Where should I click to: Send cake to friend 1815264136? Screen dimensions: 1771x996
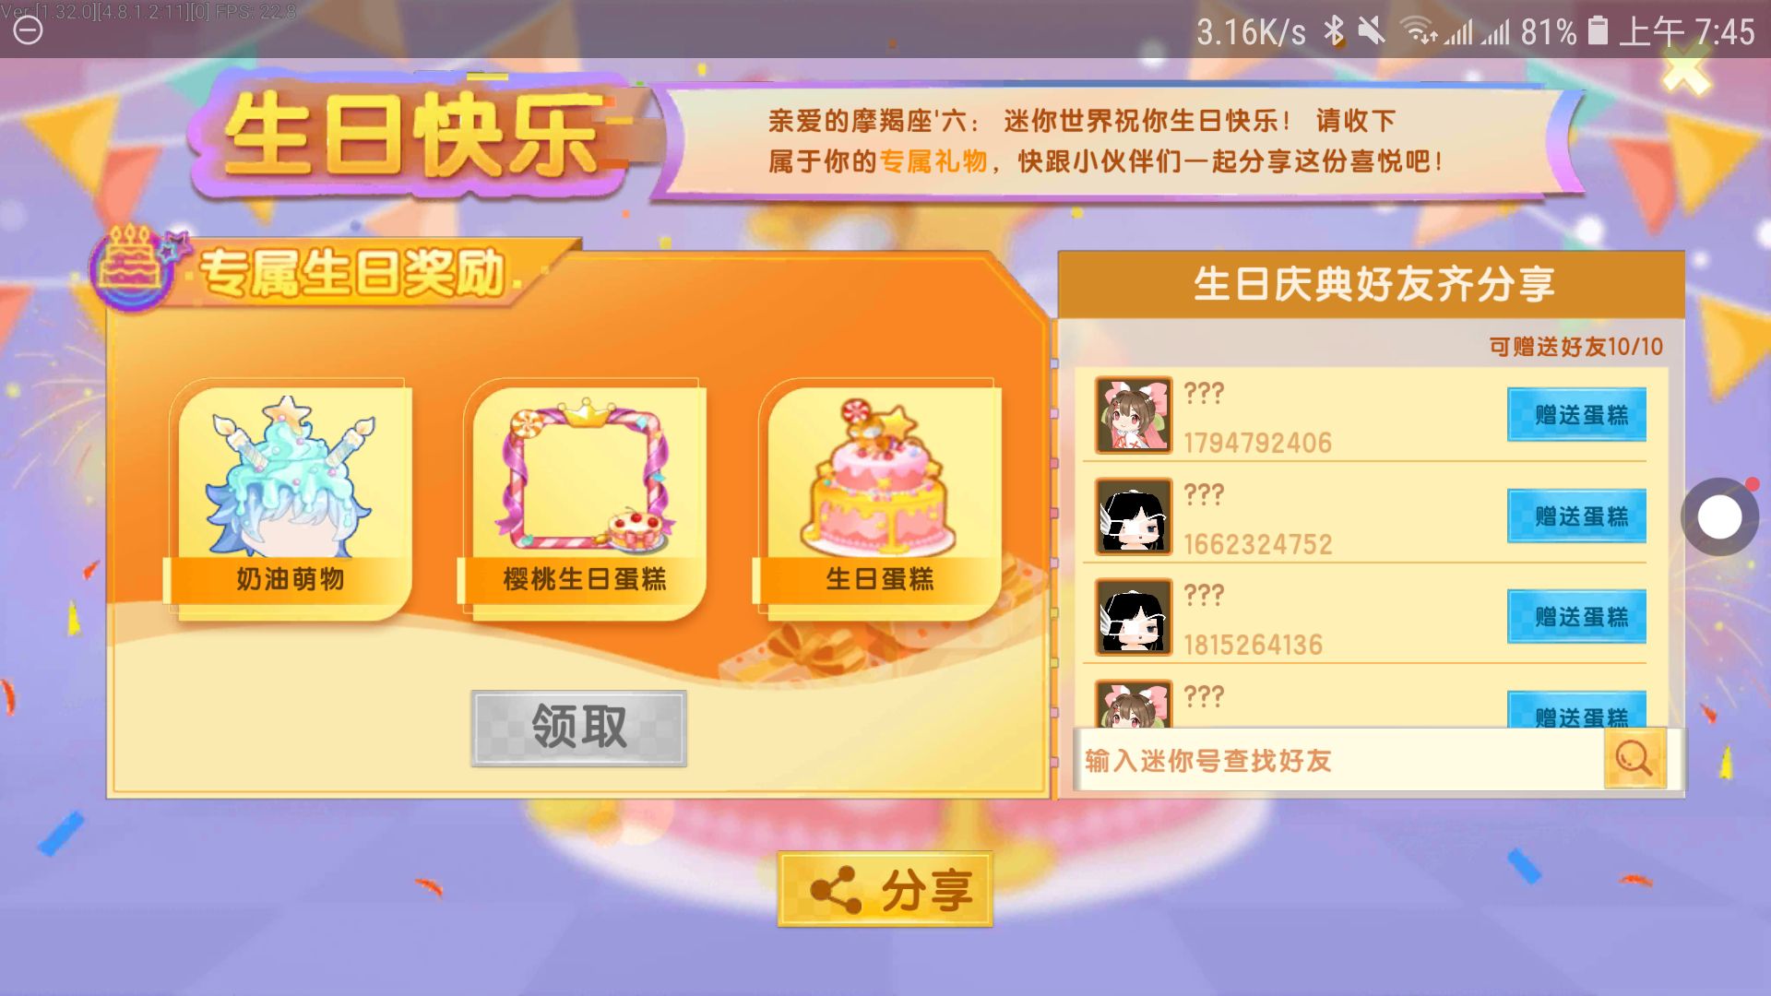(x=1576, y=617)
